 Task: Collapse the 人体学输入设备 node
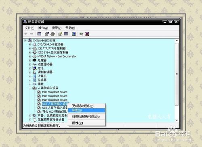pos(30,88)
